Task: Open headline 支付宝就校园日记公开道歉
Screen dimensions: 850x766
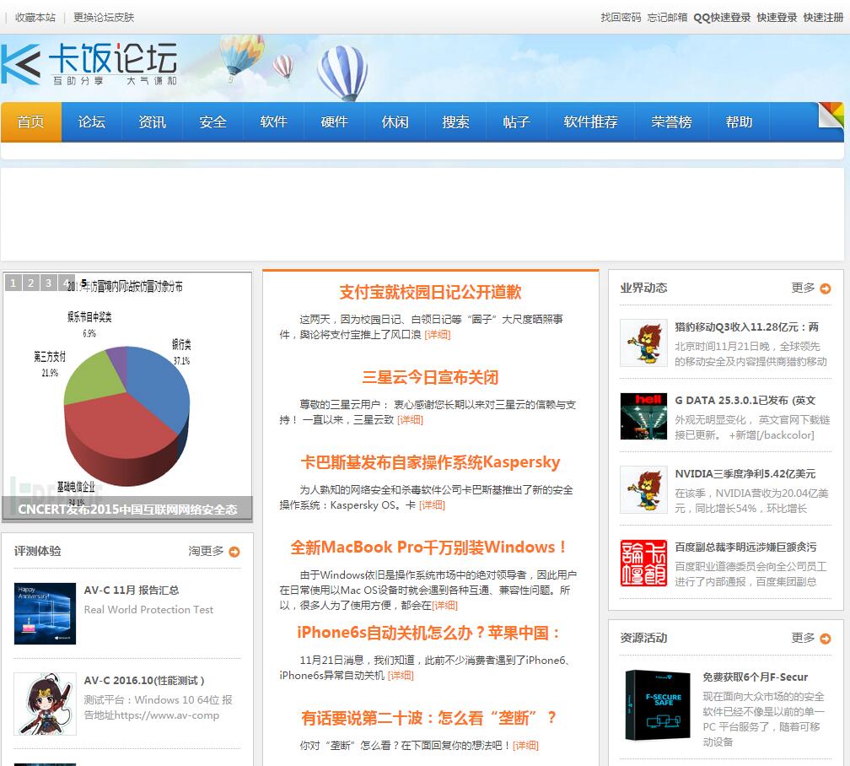Action: tap(430, 293)
